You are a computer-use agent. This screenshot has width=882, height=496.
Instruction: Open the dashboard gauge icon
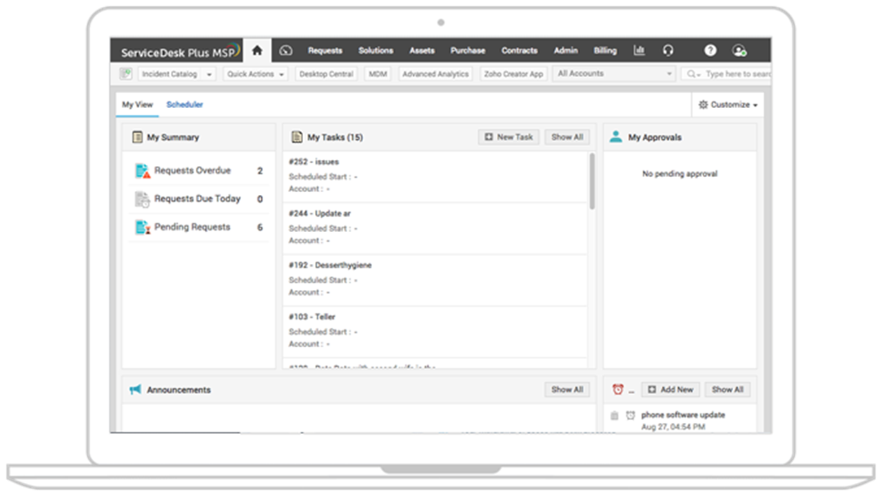(x=287, y=50)
